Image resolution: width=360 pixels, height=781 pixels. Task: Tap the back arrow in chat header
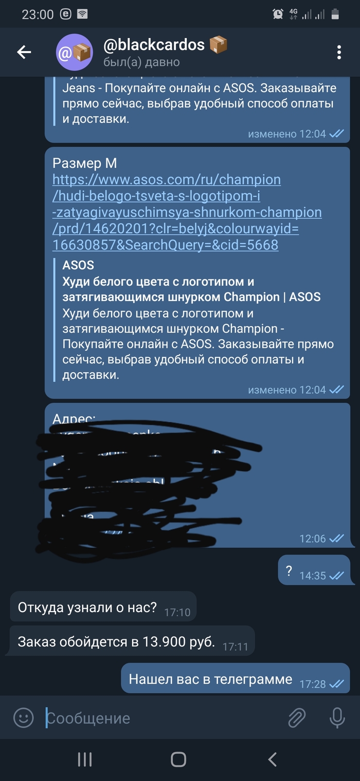(24, 52)
